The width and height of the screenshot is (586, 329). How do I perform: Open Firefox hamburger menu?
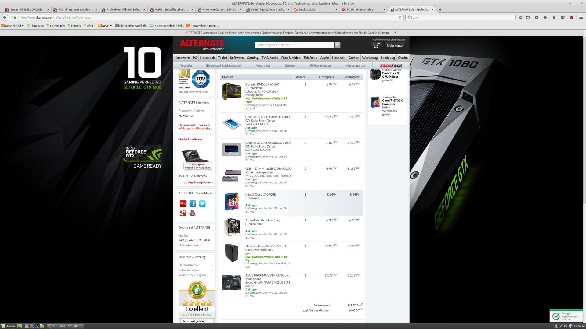581,17
